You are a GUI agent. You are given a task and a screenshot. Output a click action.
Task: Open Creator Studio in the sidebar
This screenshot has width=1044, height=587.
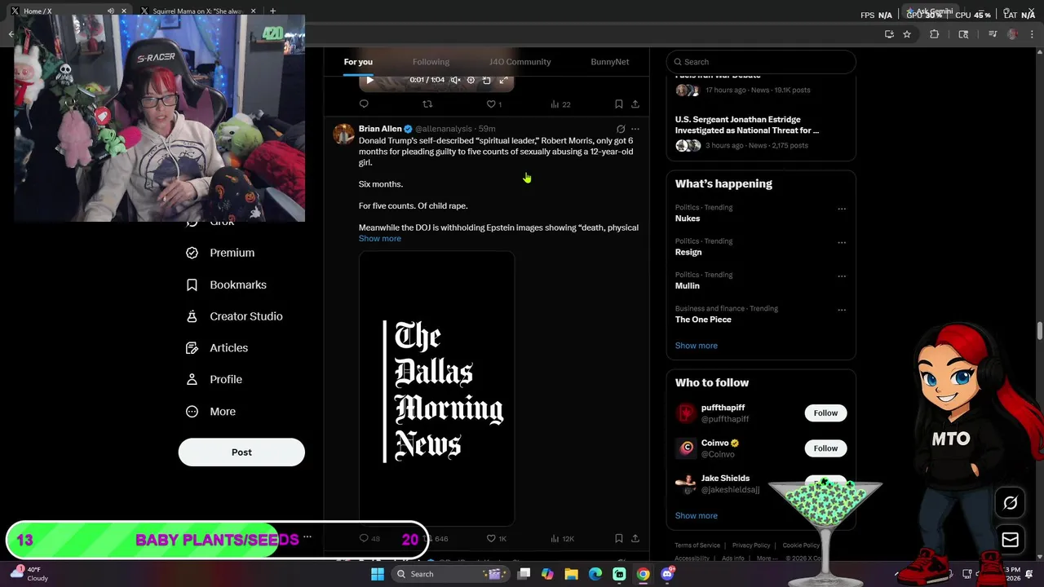235,316
